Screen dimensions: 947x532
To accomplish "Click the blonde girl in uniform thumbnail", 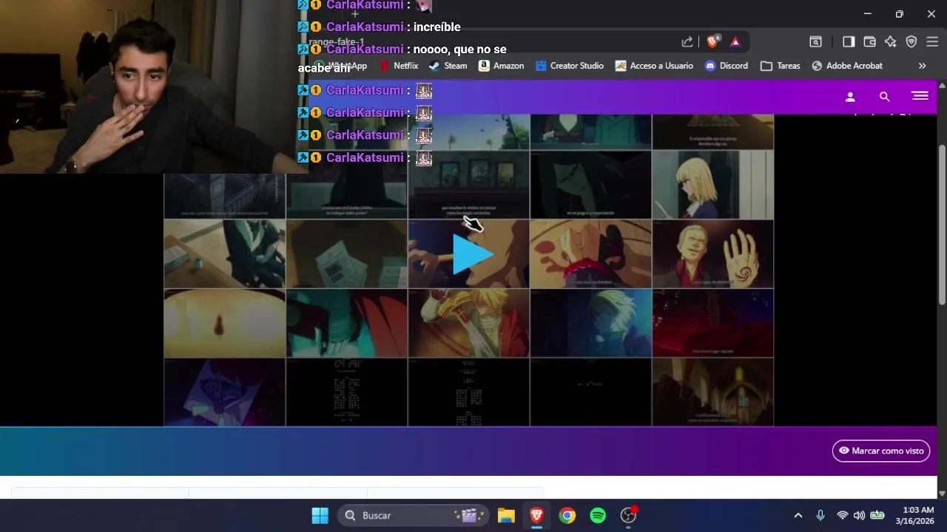I will tap(712, 185).
